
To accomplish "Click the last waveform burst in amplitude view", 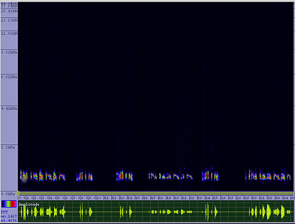I will pyautogui.click(x=289, y=212).
